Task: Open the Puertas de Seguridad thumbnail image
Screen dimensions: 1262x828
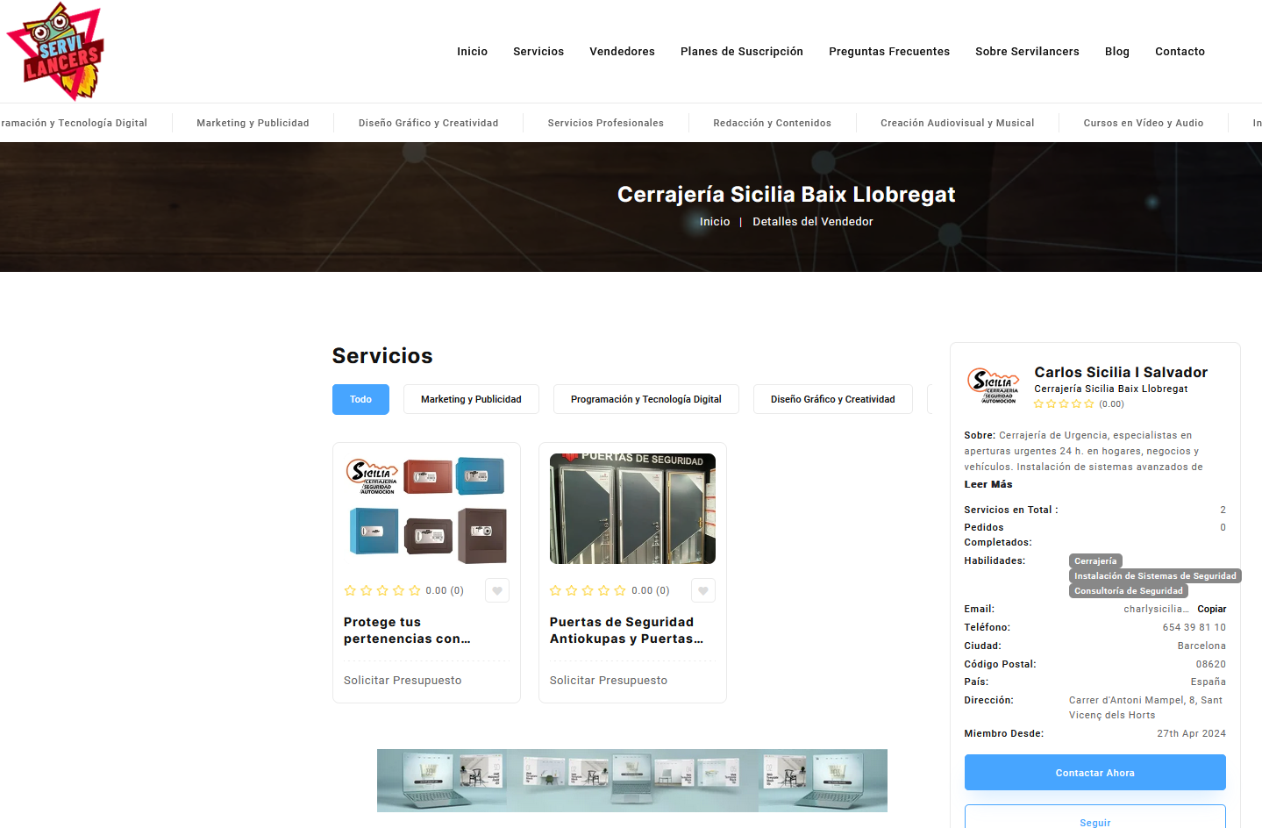Action: click(632, 509)
